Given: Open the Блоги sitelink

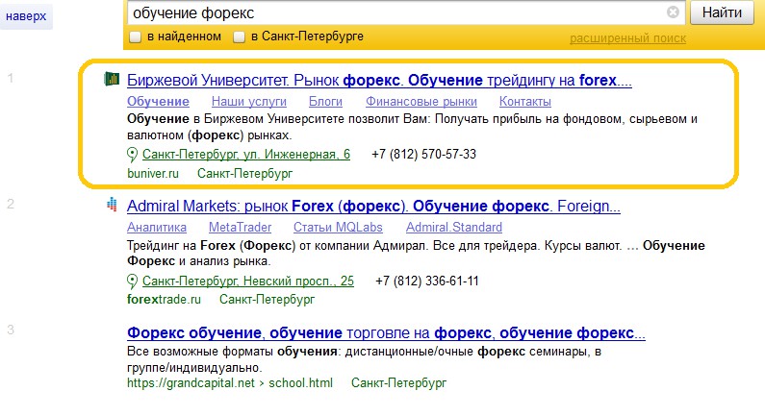Looking at the screenshot, I should [325, 101].
